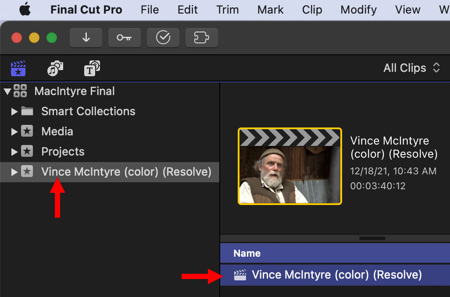Click the Apple menu icon

tap(25, 10)
